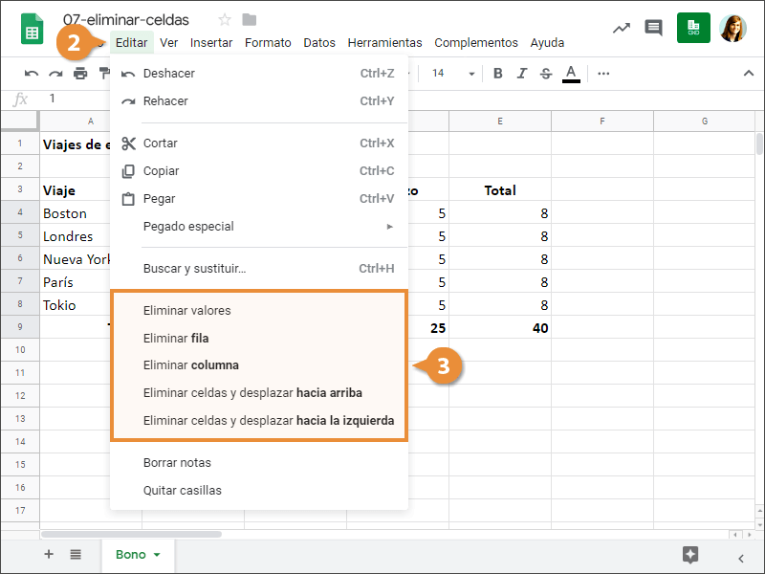Star the document 07-eliminar-celdas
Screen dimensions: 765x574
[x=225, y=20]
